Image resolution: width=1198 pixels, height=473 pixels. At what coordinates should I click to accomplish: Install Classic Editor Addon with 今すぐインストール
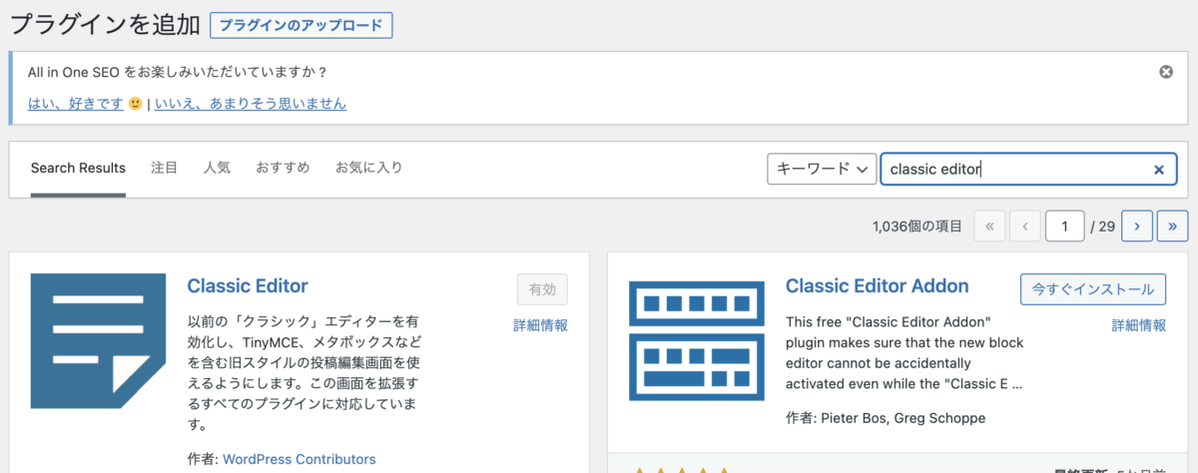tap(1093, 288)
